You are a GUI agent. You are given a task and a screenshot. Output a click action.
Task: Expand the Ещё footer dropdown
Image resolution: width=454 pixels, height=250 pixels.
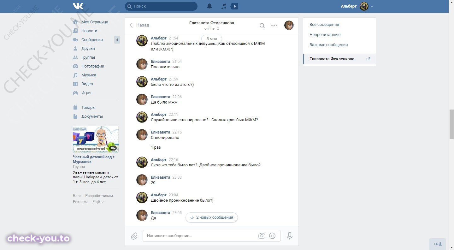click(98, 202)
